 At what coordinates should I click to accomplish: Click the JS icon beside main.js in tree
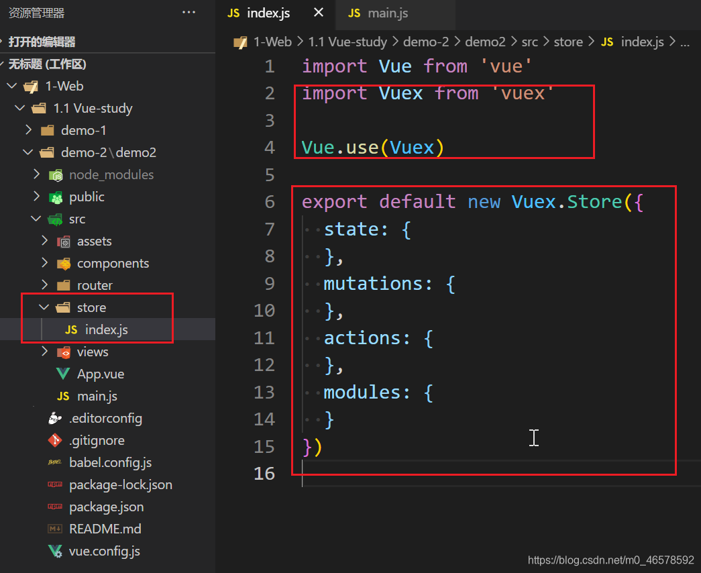pos(63,397)
